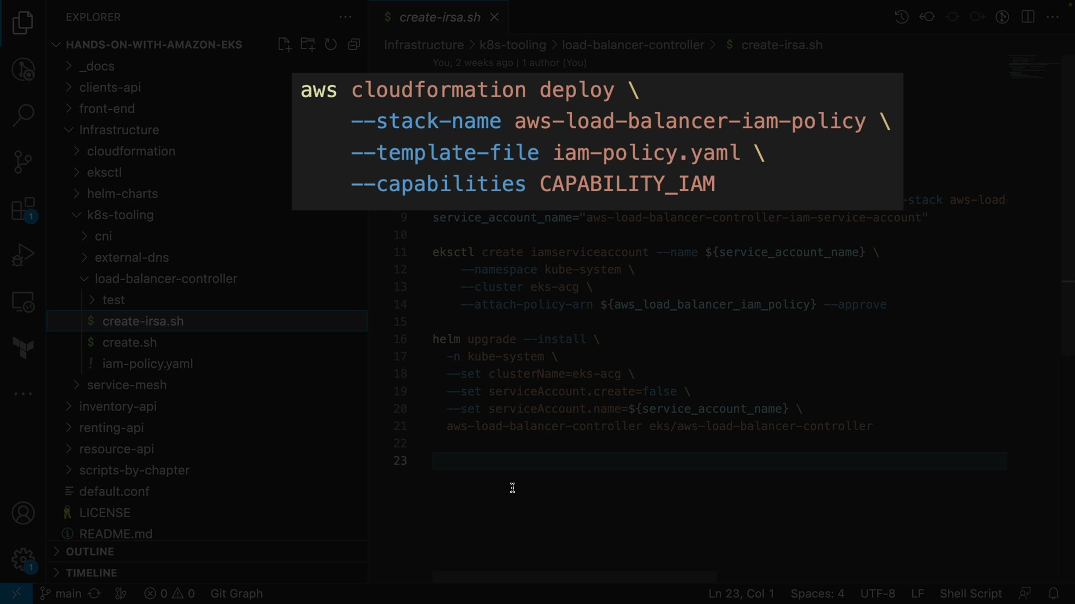The image size is (1075, 604).
Task: Open iam-policy.yaml in the file tree
Action: click(x=147, y=364)
